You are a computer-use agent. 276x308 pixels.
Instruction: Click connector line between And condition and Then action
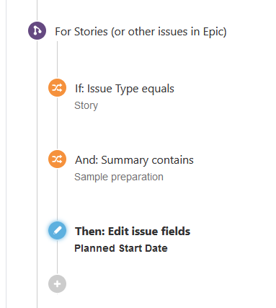(x=57, y=195)
